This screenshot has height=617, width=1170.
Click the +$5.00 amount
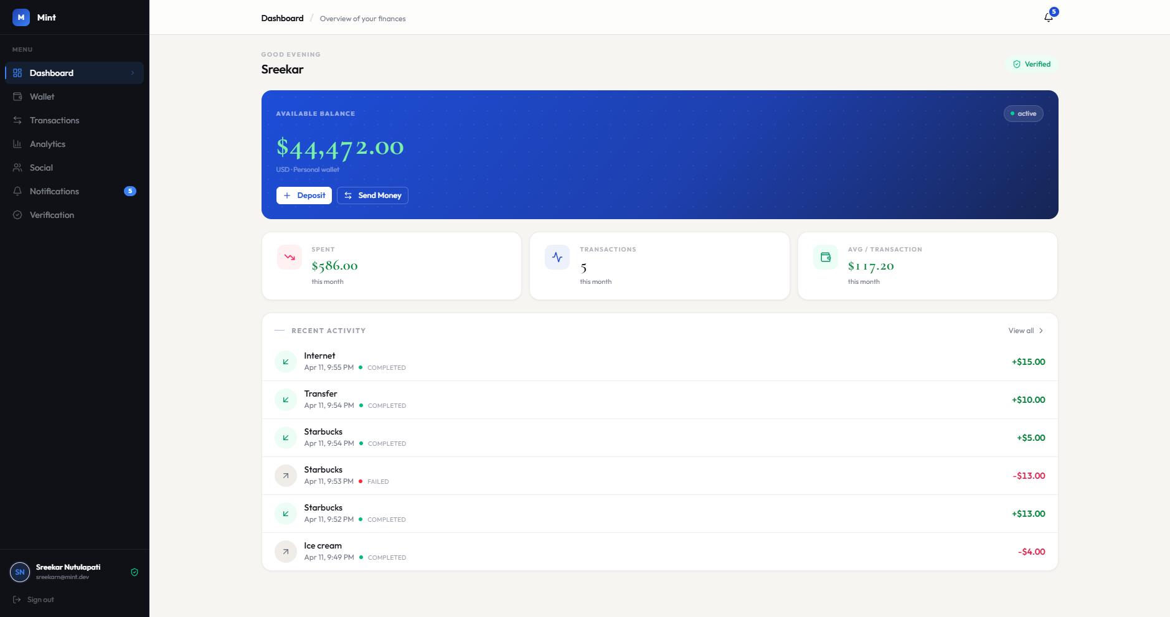click(x=1031, y=438)
